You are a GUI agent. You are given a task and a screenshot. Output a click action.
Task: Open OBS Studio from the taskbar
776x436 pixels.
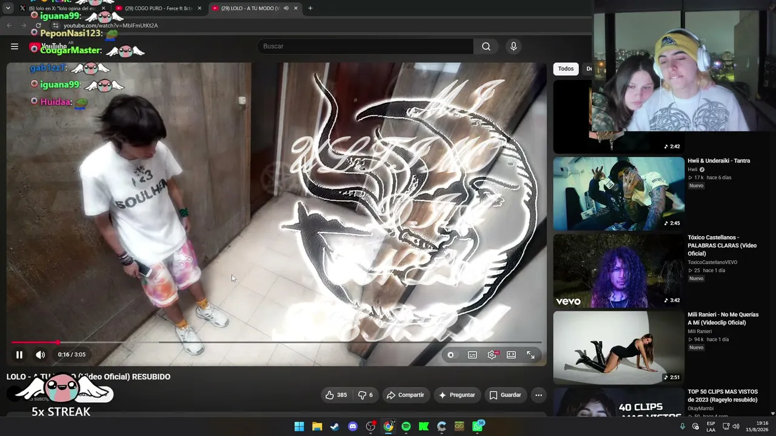(370, 426)
